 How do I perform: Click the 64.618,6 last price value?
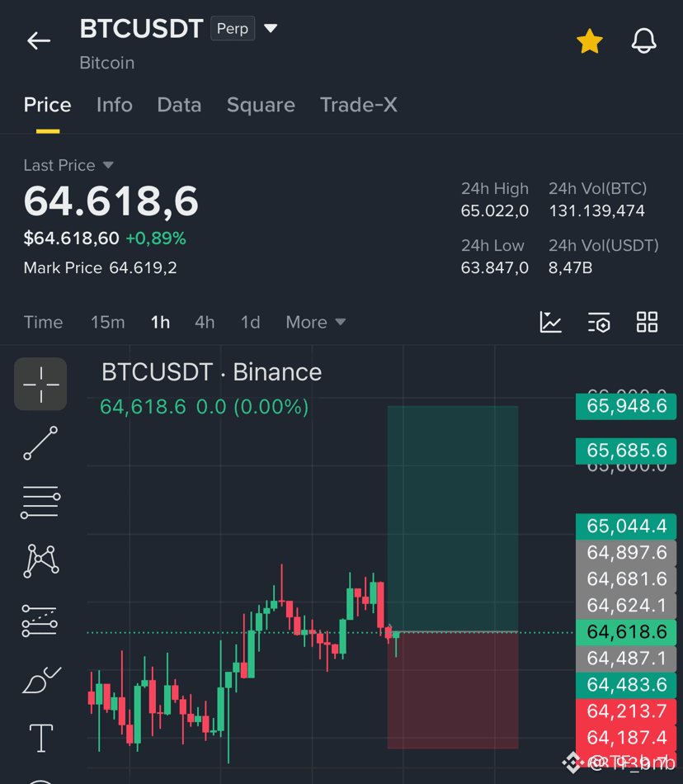click(111, 201)
